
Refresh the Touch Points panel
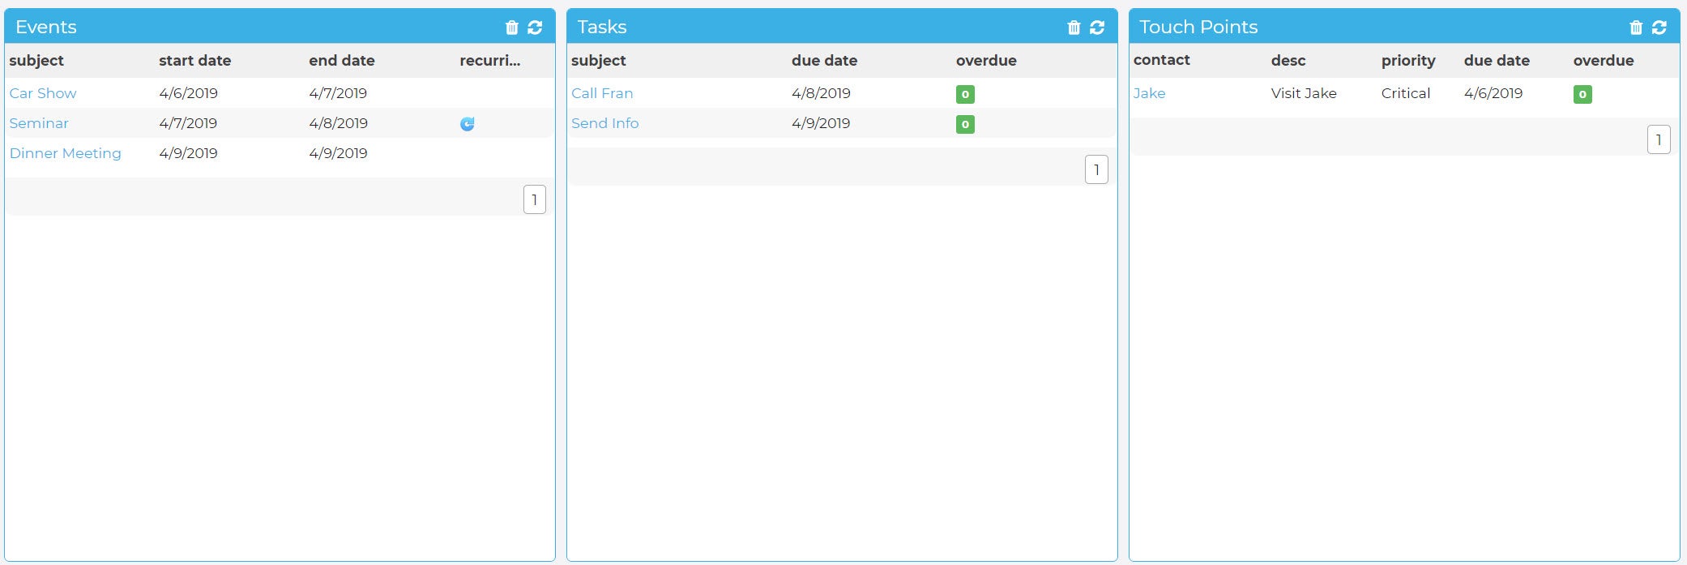pos(1659,28)
